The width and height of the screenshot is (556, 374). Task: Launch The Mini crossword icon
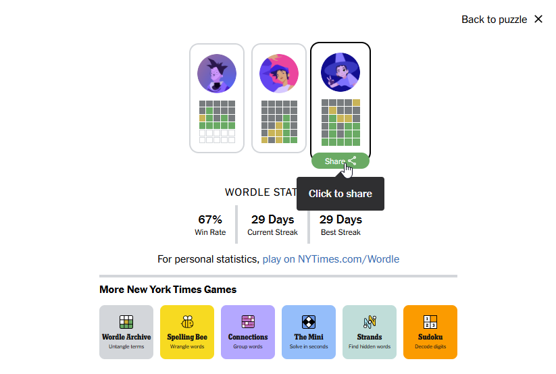coord(309,322)
